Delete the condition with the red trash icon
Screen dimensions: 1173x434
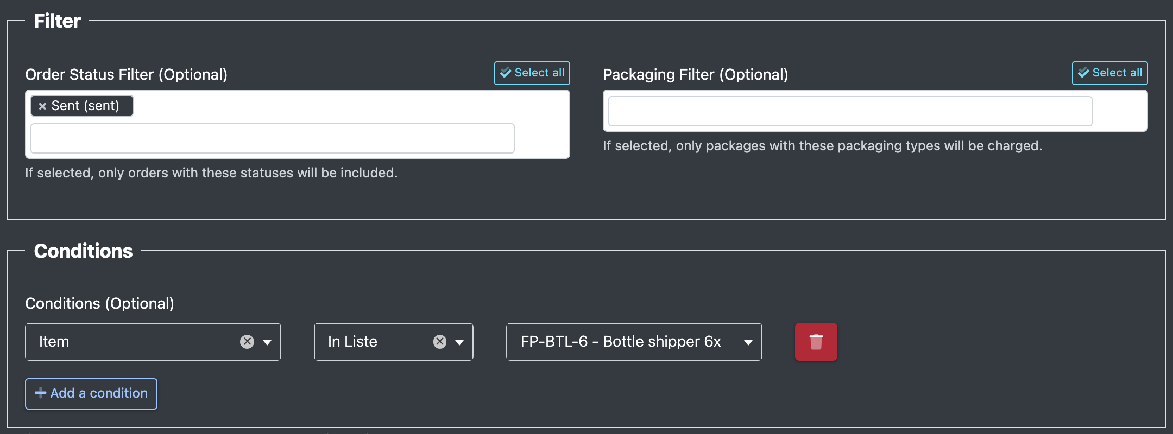(816, 342)
